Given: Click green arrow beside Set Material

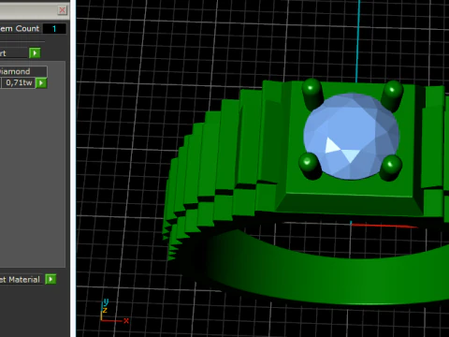Looking at the screenshot, I should [51, 279].
